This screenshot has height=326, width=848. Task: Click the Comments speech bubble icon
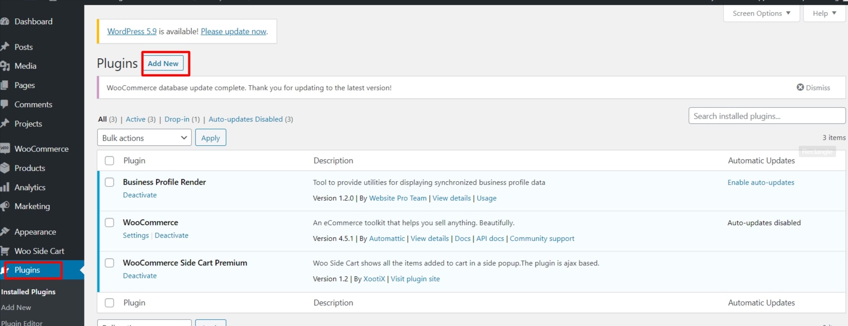[x=5, y=104]
